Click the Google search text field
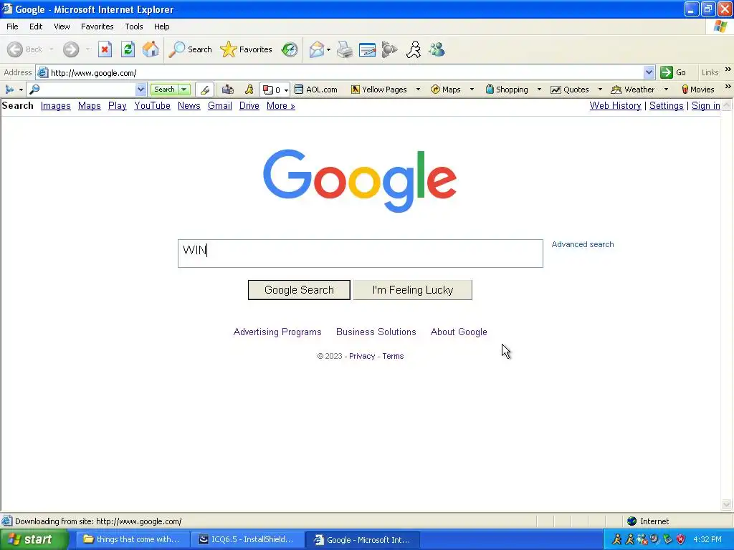 pos(361,254)
